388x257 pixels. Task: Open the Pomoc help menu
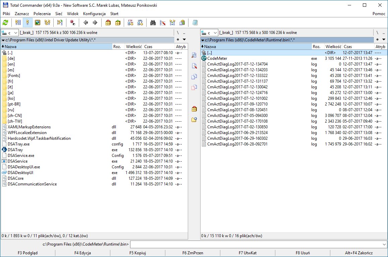pyautogui.click(x=379, y=14)
